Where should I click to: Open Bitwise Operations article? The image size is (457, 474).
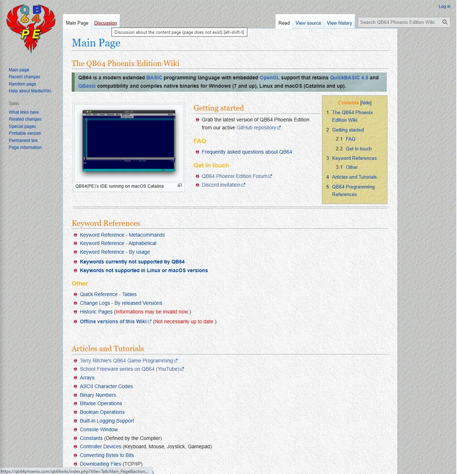[101, 403]
